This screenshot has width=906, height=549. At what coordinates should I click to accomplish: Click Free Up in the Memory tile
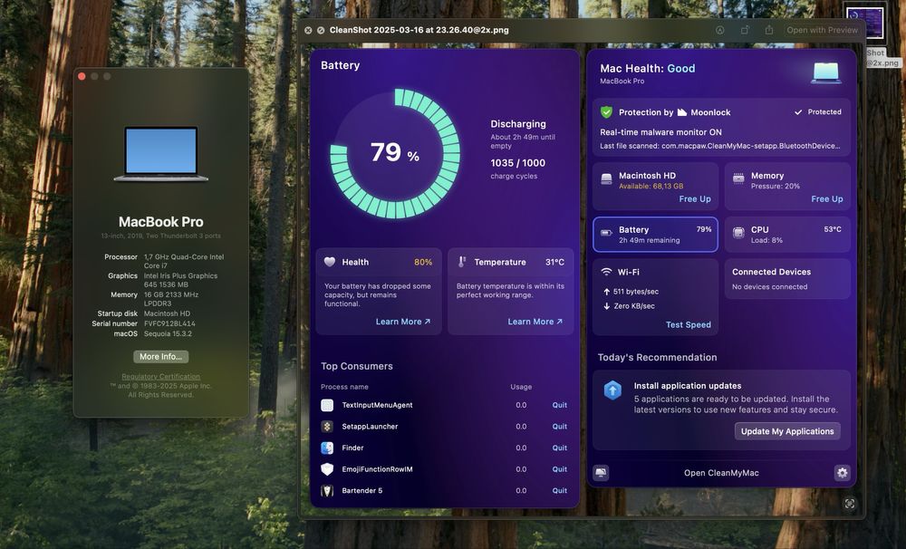(x=827, y=198)
